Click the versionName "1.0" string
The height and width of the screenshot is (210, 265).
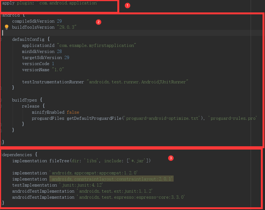click(x=58, y=70)
